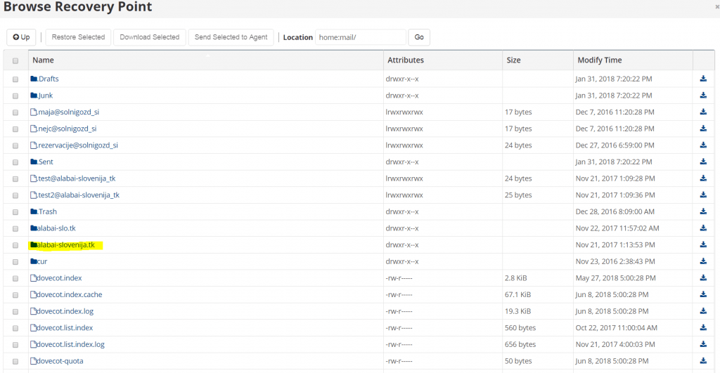This screenshot has height=373, width=720.
Task: Click download icon for .Sent folder
Action: pos(703,162)
